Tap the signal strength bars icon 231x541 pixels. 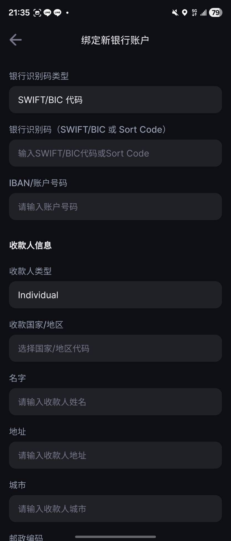(203, 12)
